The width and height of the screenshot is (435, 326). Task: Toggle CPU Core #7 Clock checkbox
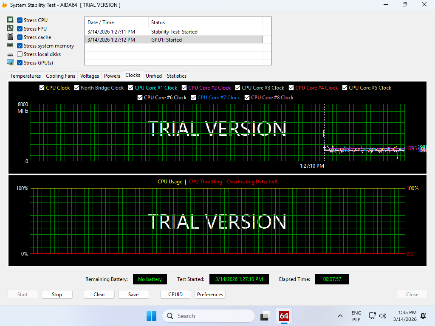(x=194, y=98)
